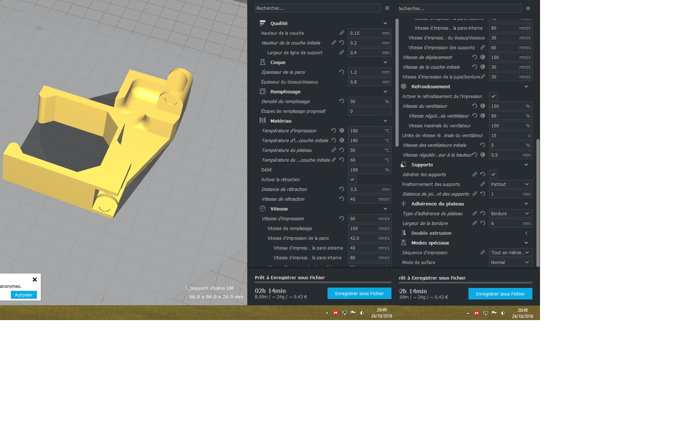Reset the Hauteur de la couche initiale value

click(342, 43)
